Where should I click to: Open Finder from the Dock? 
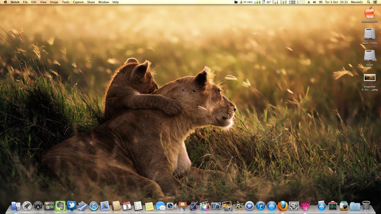pyautogui.click(x=16, y=206)
